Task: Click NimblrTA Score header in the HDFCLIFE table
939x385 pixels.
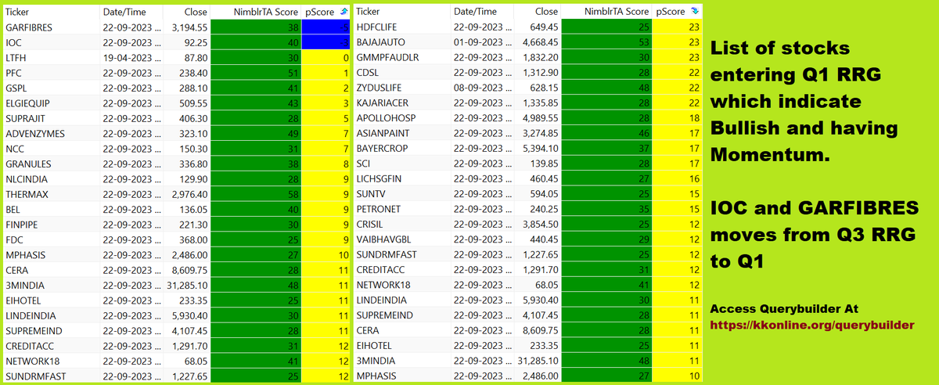Action: [x=617, y=12]
